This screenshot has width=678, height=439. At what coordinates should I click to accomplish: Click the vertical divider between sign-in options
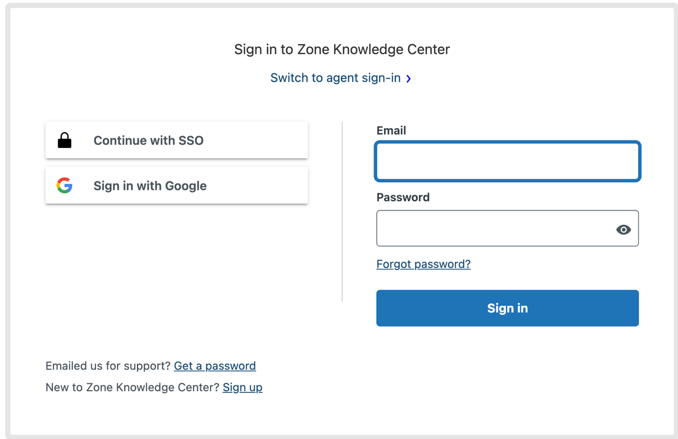click(x=342, y=212)
